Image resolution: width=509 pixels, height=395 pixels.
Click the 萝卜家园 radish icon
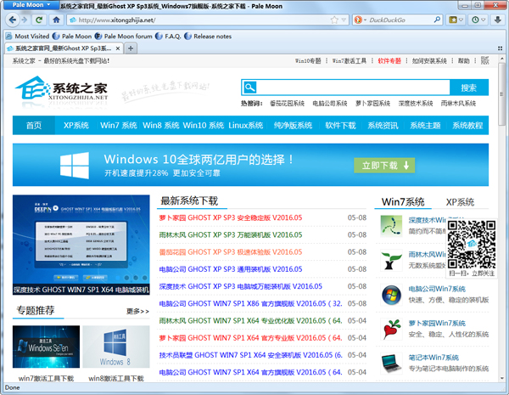391,329
